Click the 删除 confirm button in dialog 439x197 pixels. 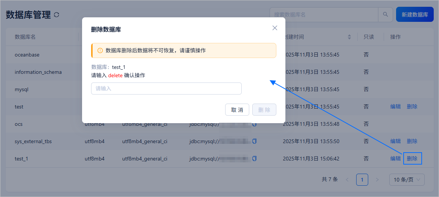pyautogui.click(x=264, y=110)
